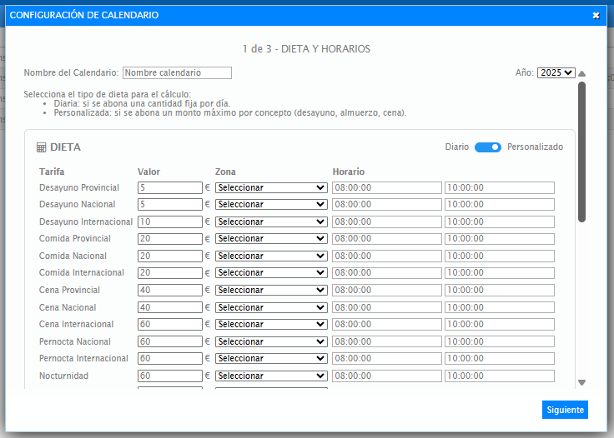Image resolution: width=614 pixels, height=438 pixels.
Task: Click the DIETA calendar grid icon
Action: click(x=41, y=147)
